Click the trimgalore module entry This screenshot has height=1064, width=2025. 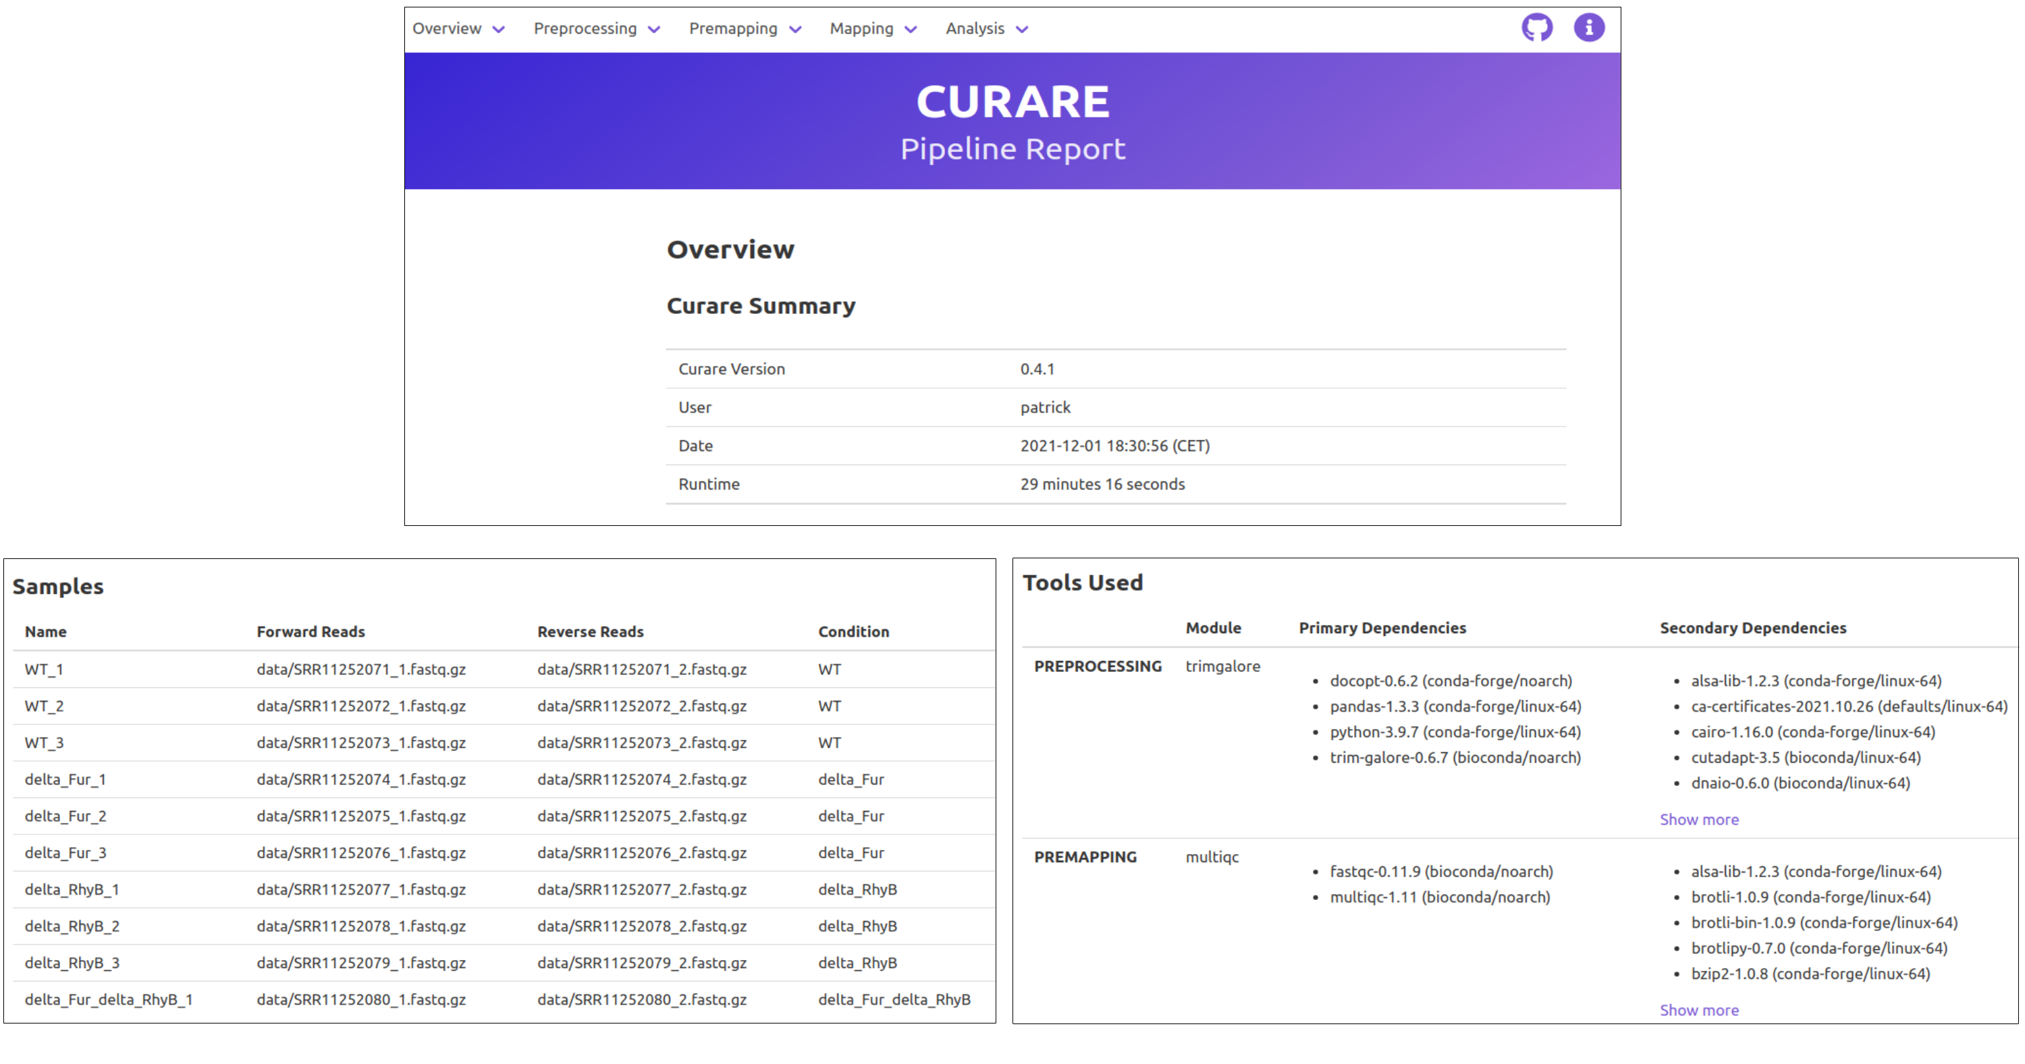[1223, 666]
